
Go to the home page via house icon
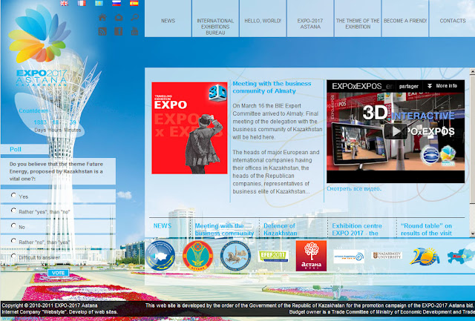pyautogui.click(x=102, y=17)
